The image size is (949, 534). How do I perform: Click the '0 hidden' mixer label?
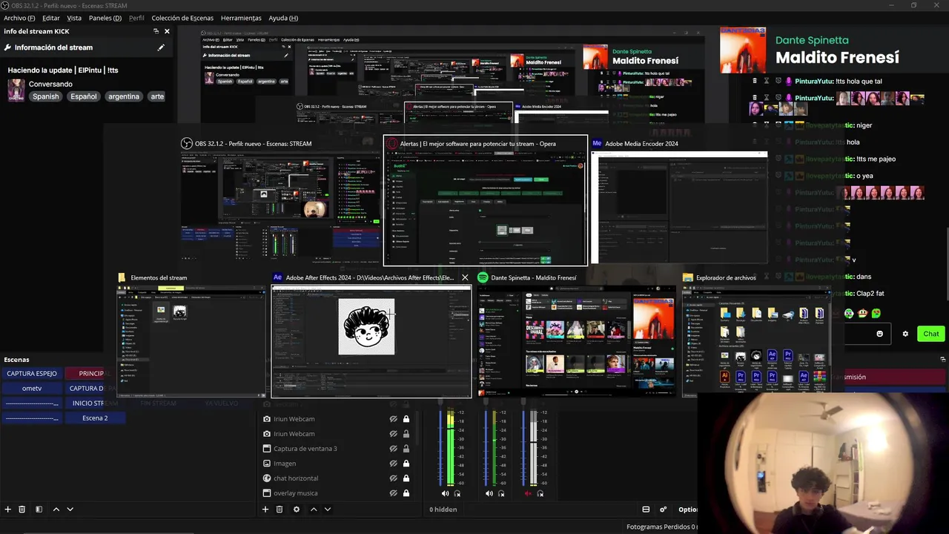[x=443, y=510]
